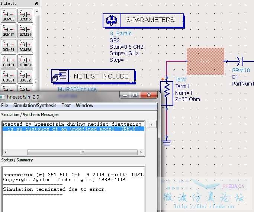Pick the GJ832 palette component
Viewport: 254px width, 212px height.
pyautogui.click(x=25, y=77)
